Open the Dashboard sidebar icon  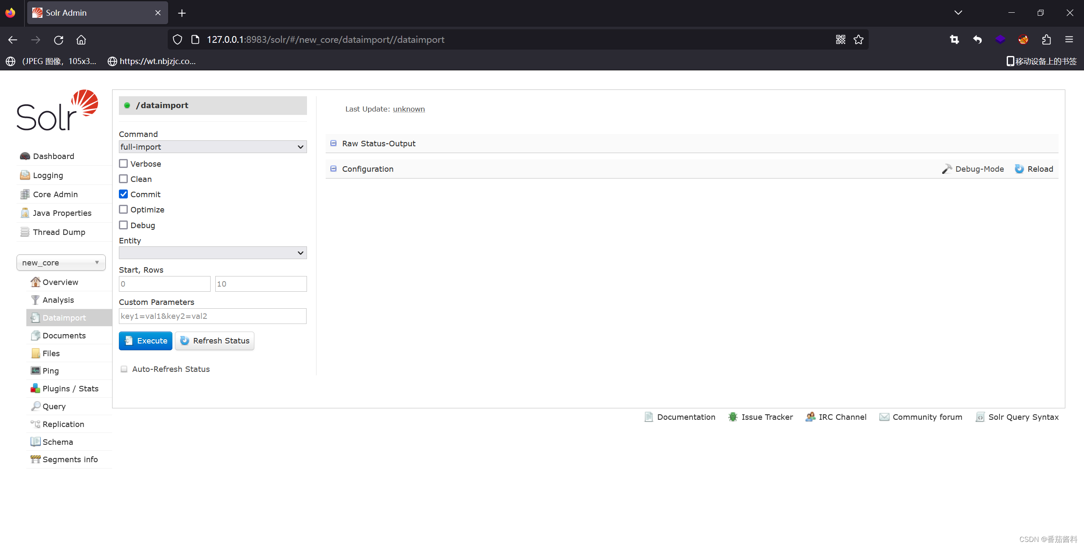click(25, 156)
